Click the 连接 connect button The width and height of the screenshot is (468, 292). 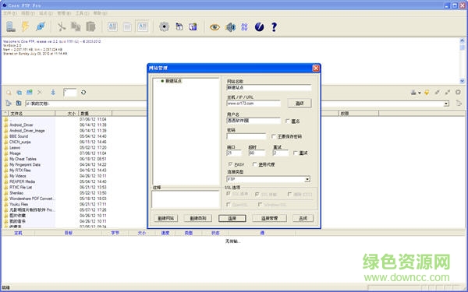232,218
